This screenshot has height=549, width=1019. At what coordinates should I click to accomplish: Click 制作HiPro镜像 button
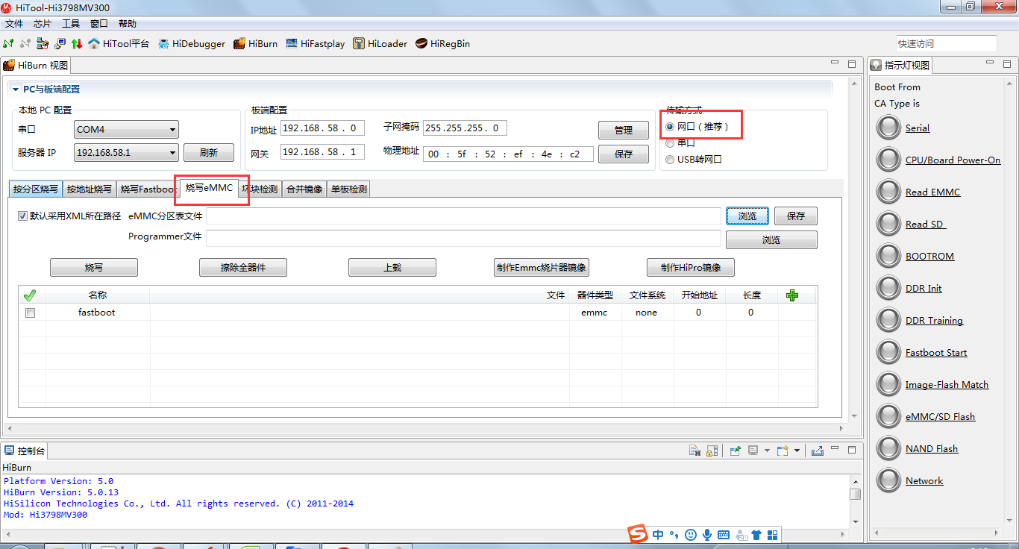(691, 267)
